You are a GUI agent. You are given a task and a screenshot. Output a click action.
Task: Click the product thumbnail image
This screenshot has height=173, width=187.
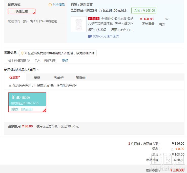pyautogui.click(x=79, y=24)
